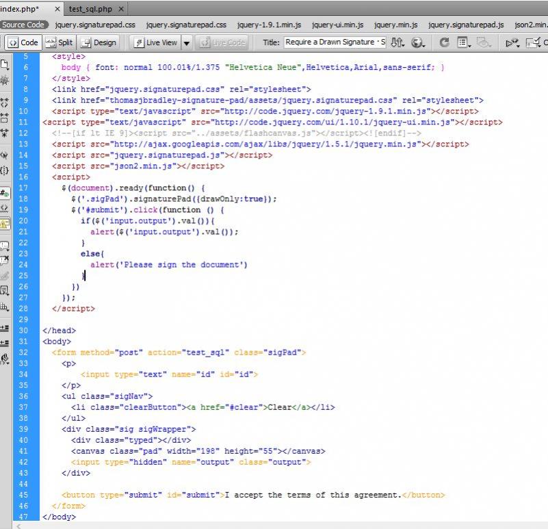The height and width of the screenshot is (529, 548).
Task: Collapse Full Tag in coding toolbar
Action: (x=5, y=103)
